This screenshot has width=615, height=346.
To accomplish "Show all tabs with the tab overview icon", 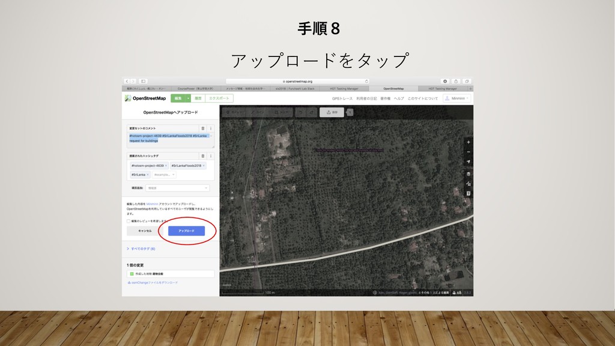I will click(x=467, y=81).
